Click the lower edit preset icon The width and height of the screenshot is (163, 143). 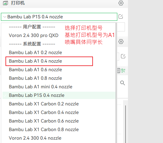click(123, 56)
